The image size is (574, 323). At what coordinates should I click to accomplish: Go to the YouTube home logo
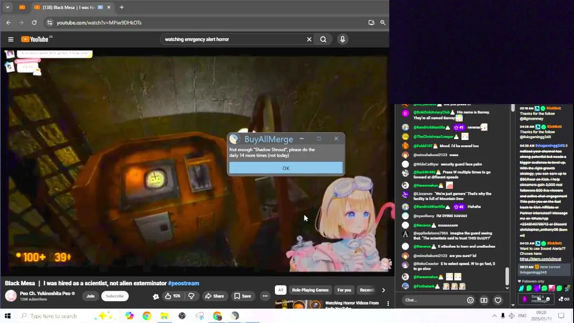(x=35, y=39)
